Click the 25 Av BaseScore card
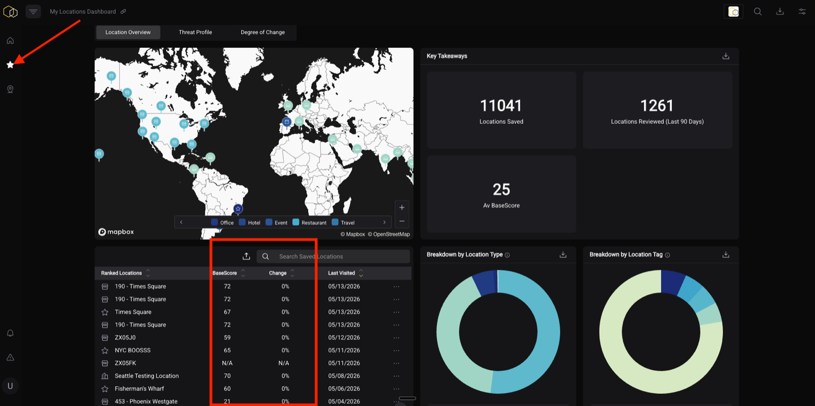Viewport: 815px width, 406px height. coord(501,194)
